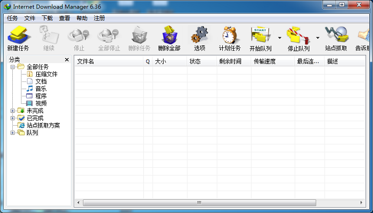This screenshot has height=213, width=373.
Task: Select 已完成 folder
Action: [x=35, y=118]
